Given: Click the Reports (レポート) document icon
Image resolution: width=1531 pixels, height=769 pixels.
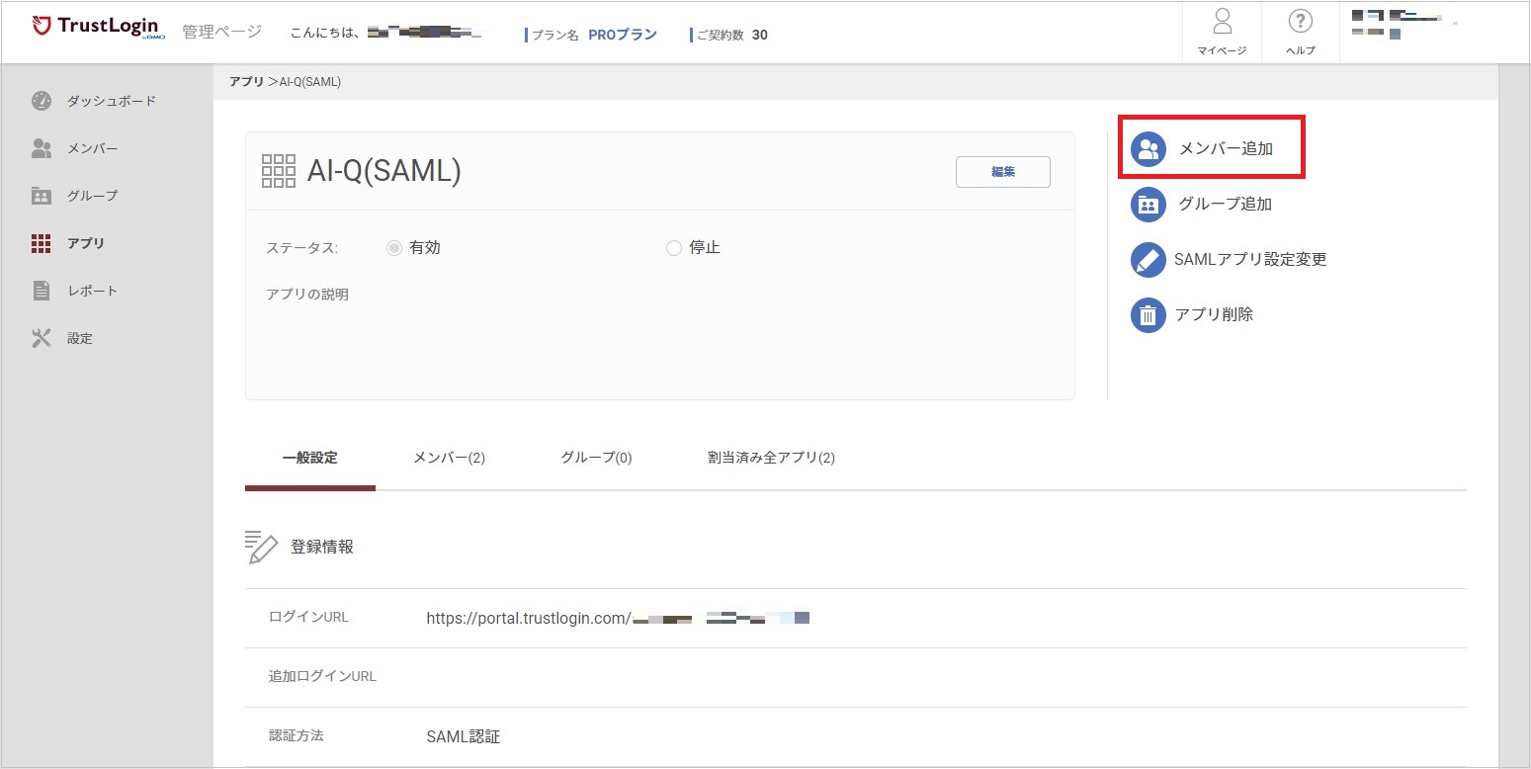Looking at the screenshot, I should point(42,291).
